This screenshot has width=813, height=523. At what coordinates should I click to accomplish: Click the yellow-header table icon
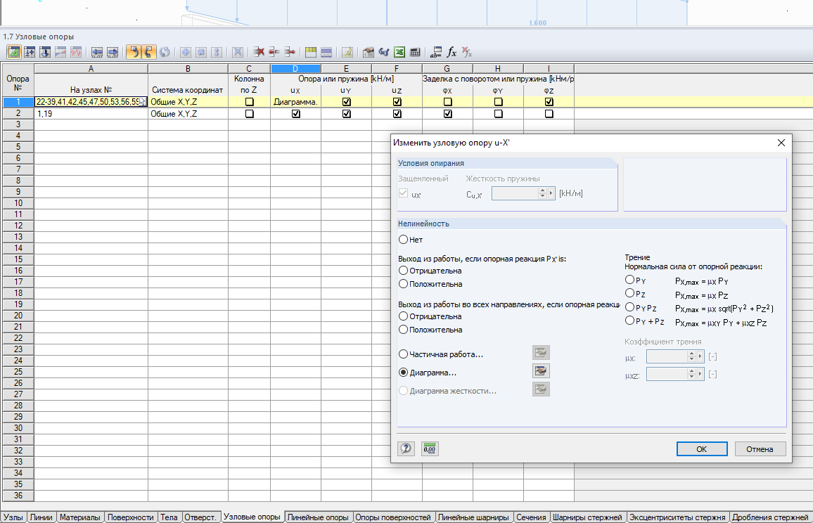click(311, 52)
